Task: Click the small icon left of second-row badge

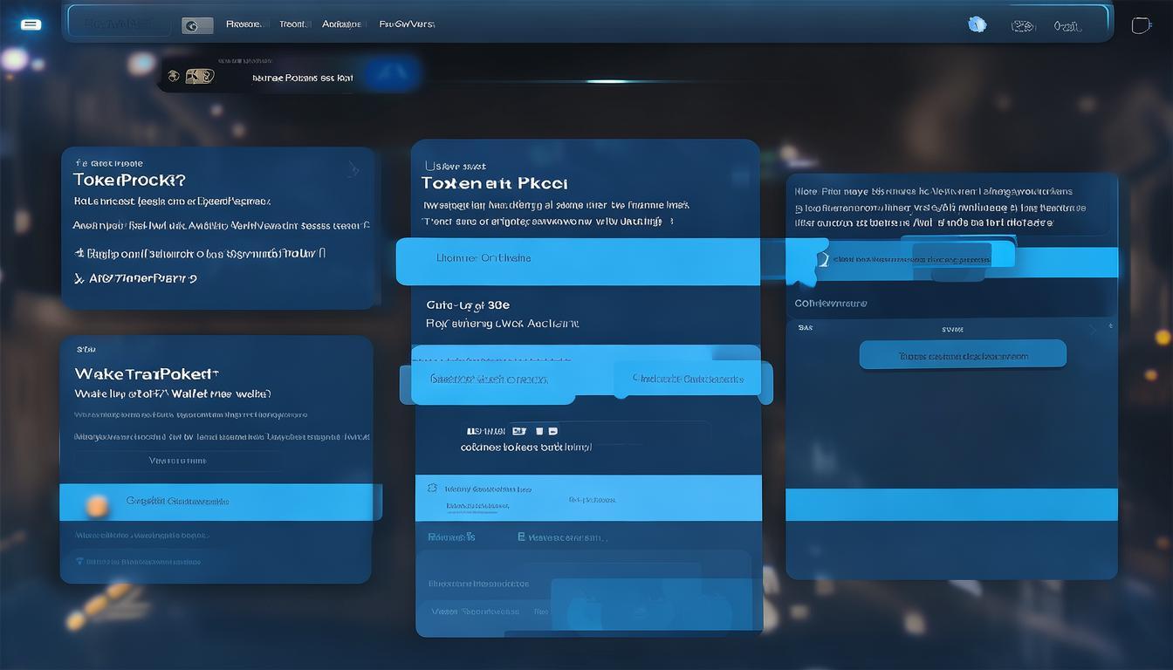Action: [174, 76]
